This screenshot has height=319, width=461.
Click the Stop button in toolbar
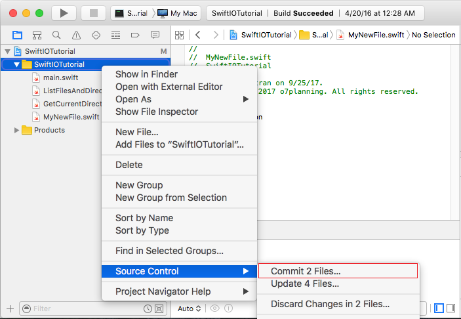[94, 13]
